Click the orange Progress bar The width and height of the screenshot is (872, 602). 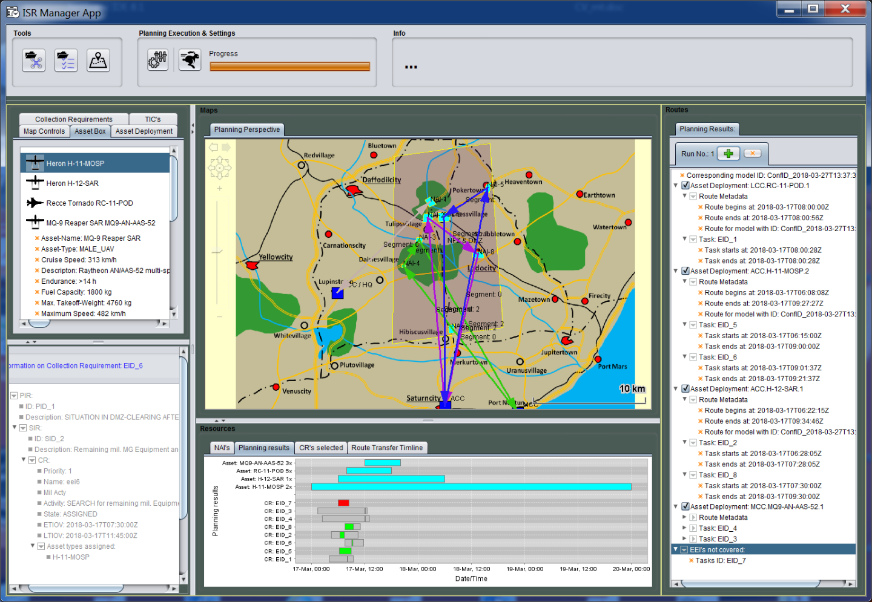click(x=289, y=67)
